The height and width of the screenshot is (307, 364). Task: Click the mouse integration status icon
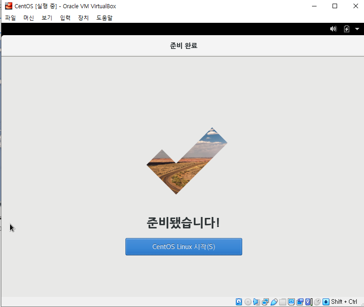(317, 302)
